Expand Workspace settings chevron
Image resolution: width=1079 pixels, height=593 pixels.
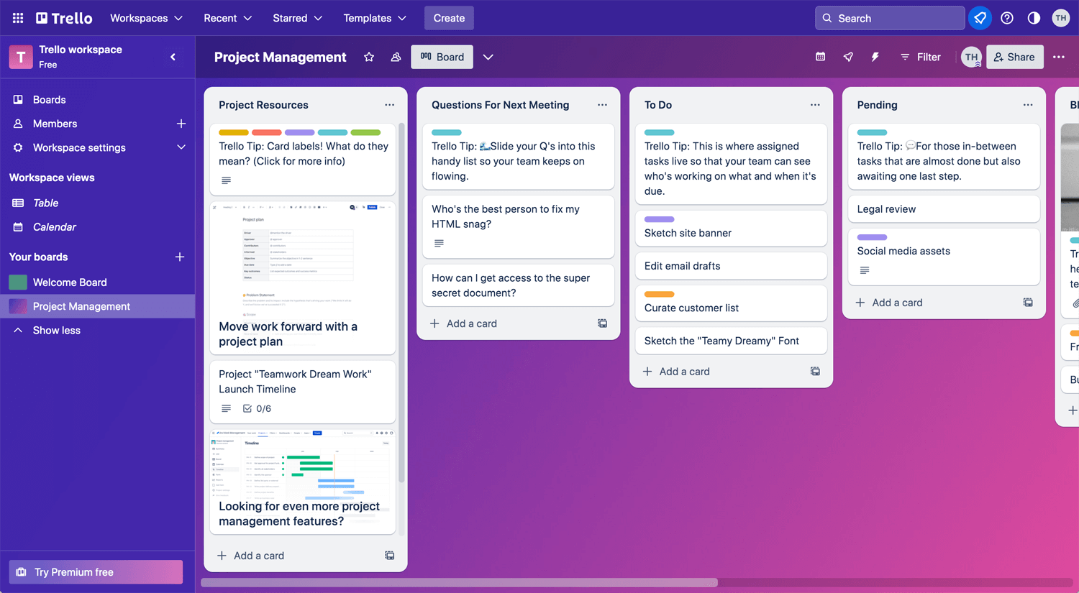[x=181, y=147]
